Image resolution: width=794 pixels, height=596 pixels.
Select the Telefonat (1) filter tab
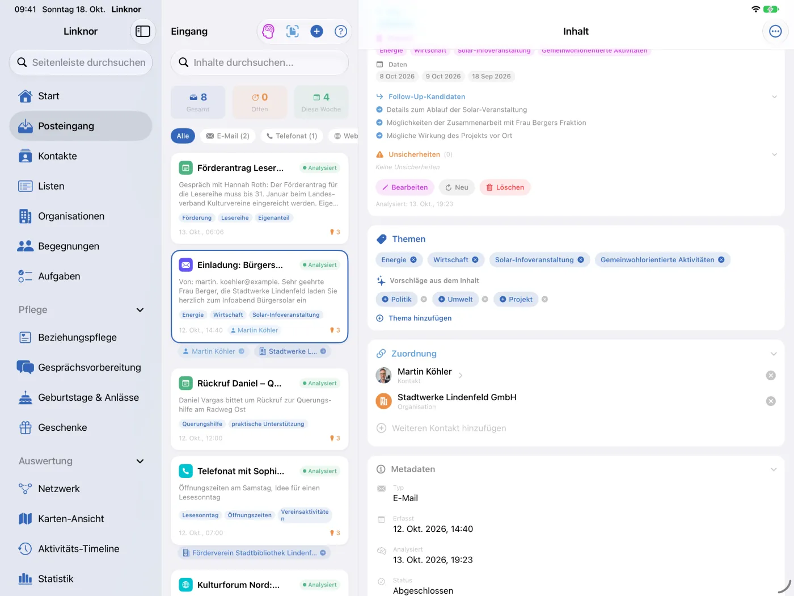pyautogui.click(x=292, y=136)
